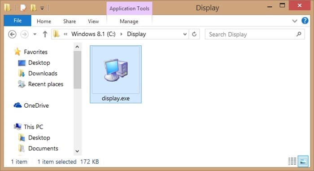Switch to the Home ribbon tab
The image size is (314, 171).
[44, 21]
